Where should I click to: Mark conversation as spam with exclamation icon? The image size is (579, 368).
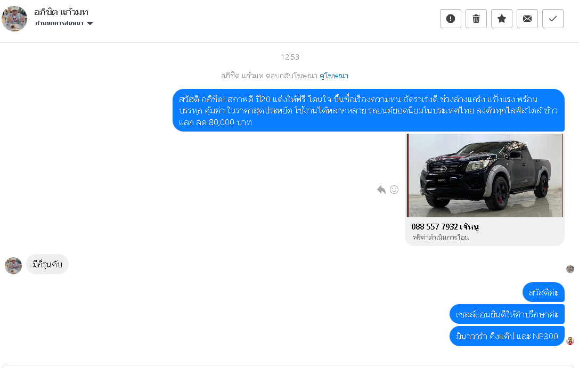click(451, 19)
